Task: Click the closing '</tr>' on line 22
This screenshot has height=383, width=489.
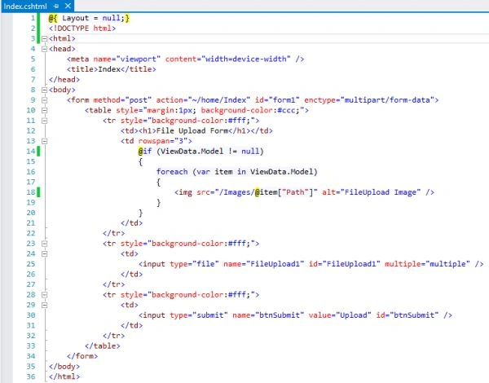Action: (x=113, y=233)
